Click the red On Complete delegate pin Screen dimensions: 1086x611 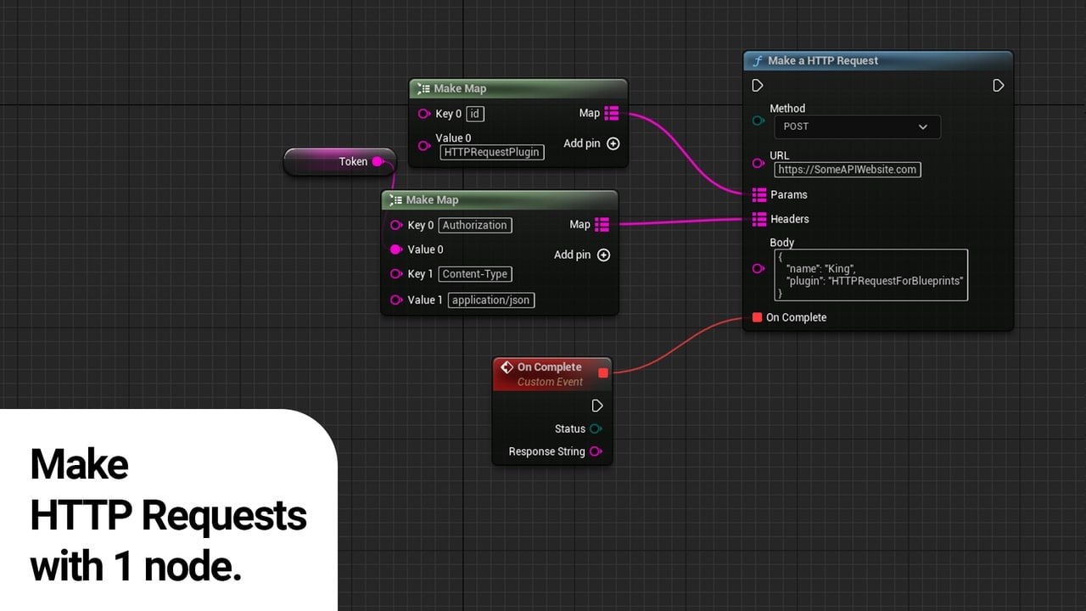point(756,317)
